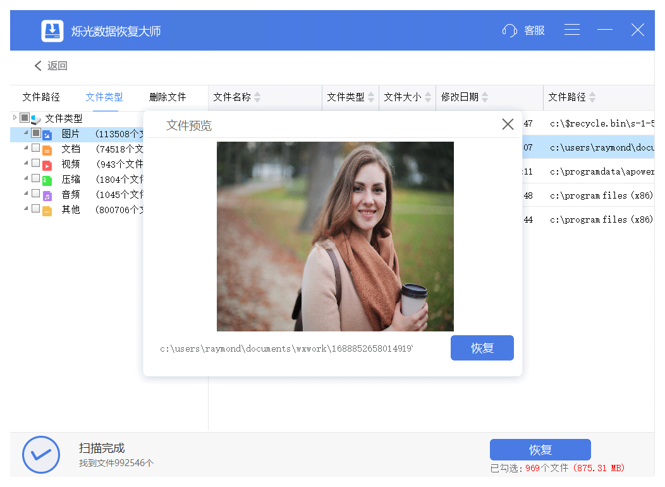
Task: Click the bottom 恢复 recover button
Action: pyautogui.click(x=540, y=450)
